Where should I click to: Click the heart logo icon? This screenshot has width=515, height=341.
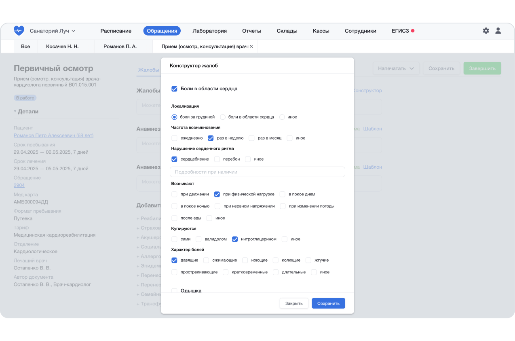coord(19,31)
